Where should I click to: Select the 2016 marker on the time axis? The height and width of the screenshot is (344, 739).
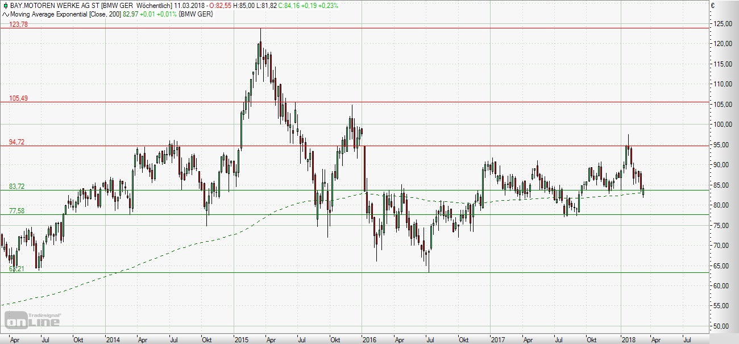pos(371,339)
